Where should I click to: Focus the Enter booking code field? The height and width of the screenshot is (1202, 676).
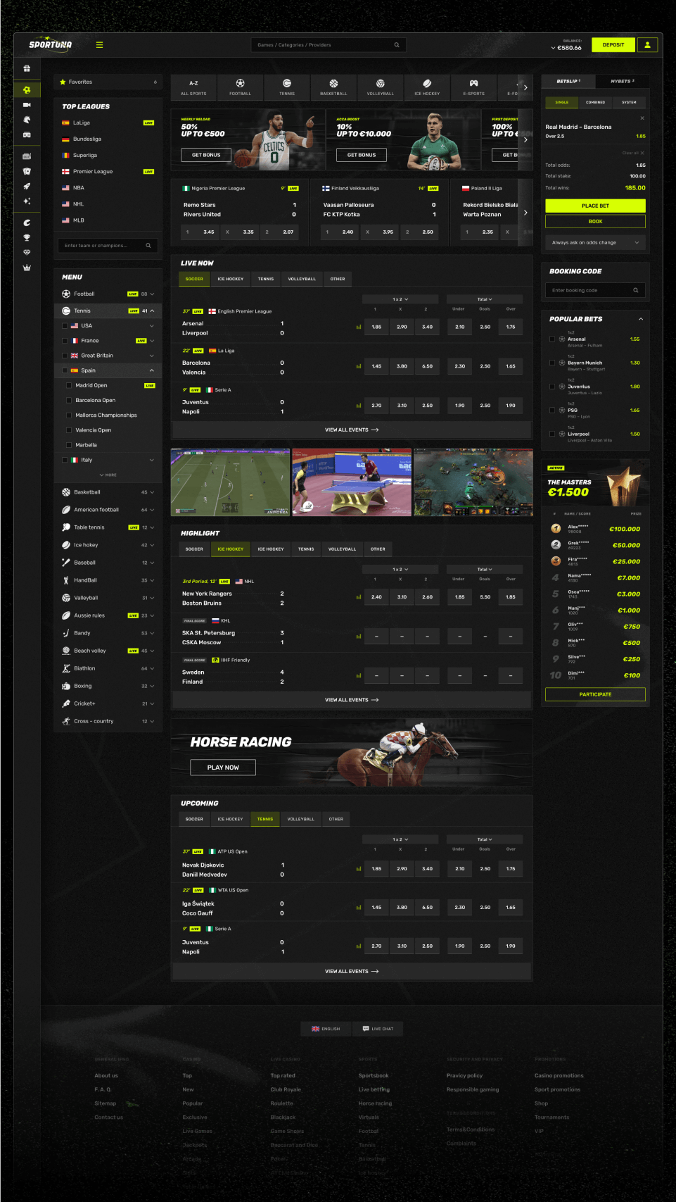[595, 290]
